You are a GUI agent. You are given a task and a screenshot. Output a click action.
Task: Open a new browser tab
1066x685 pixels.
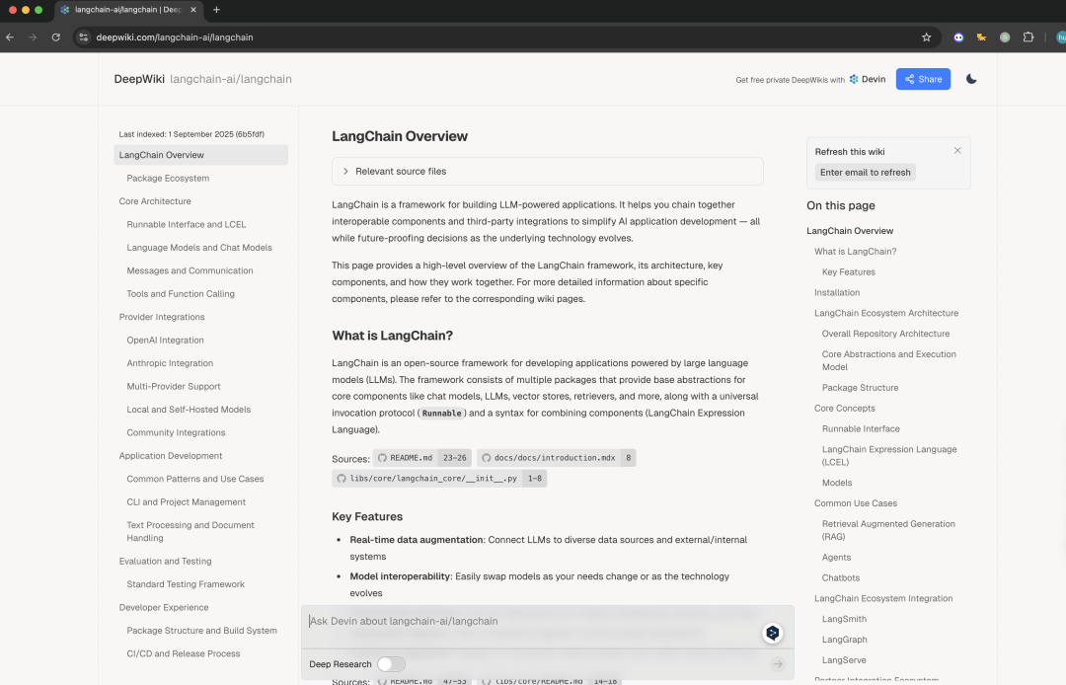point(215,11)
